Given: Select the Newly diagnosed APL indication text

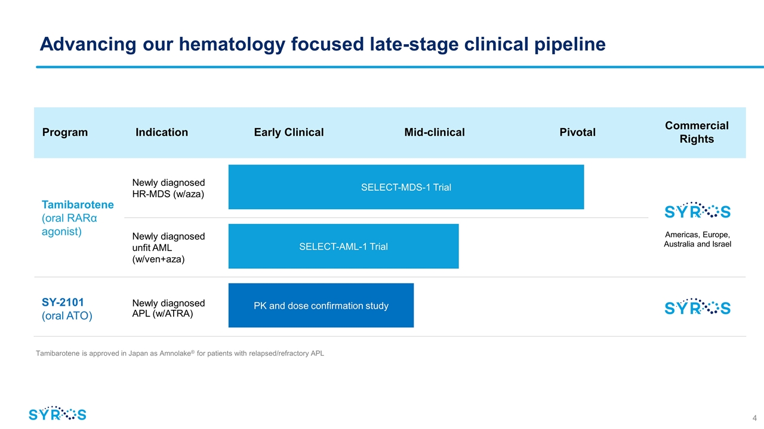Looking at the screenshot, I should (x=168, y=308).
